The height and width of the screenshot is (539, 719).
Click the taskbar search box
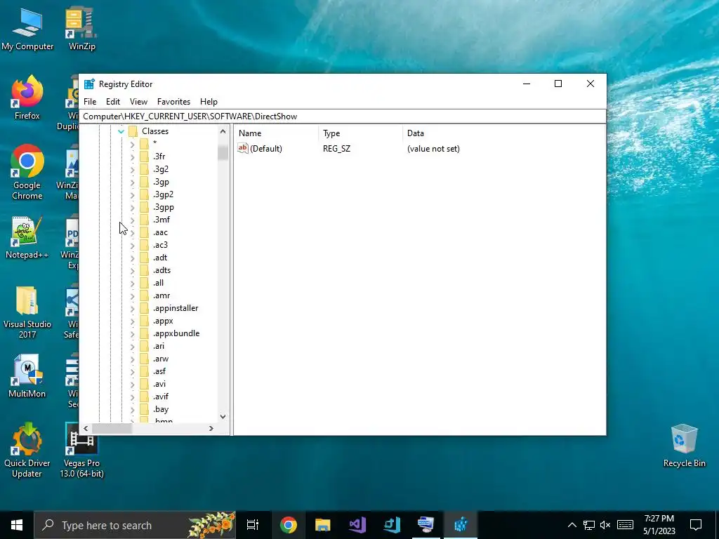[135, 525]
